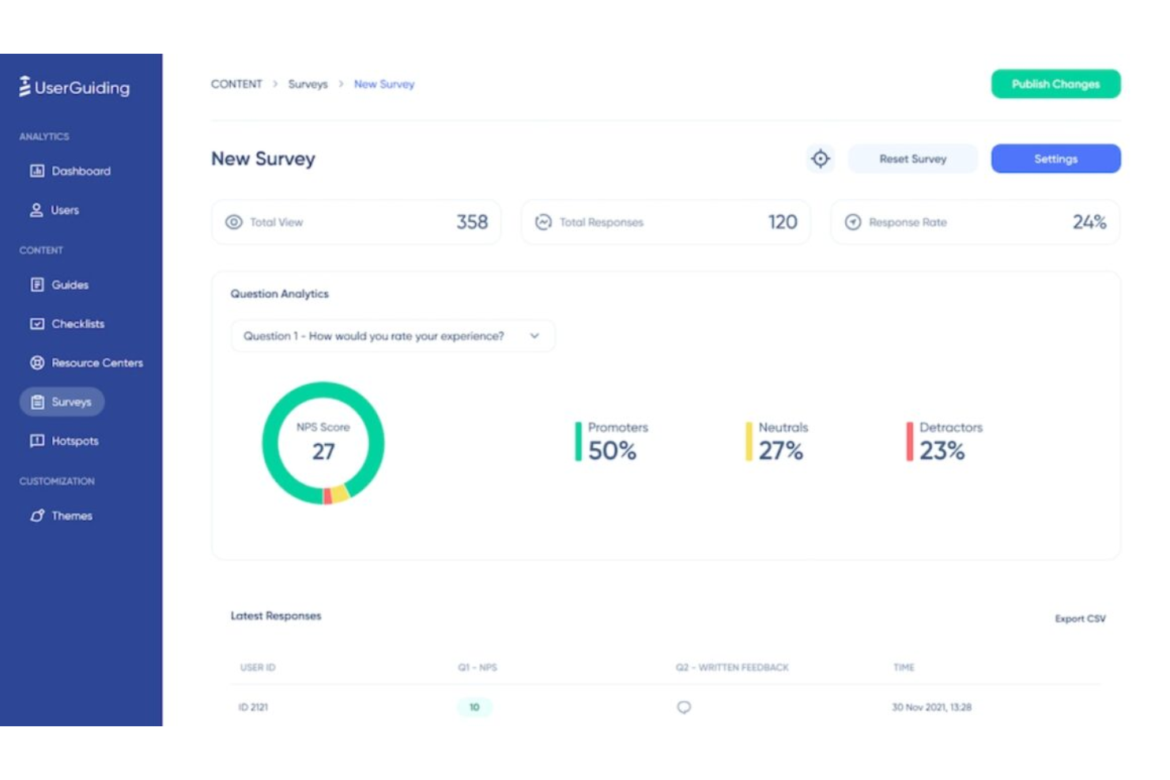Click the Neutrals 27% value

coord(780,451)
